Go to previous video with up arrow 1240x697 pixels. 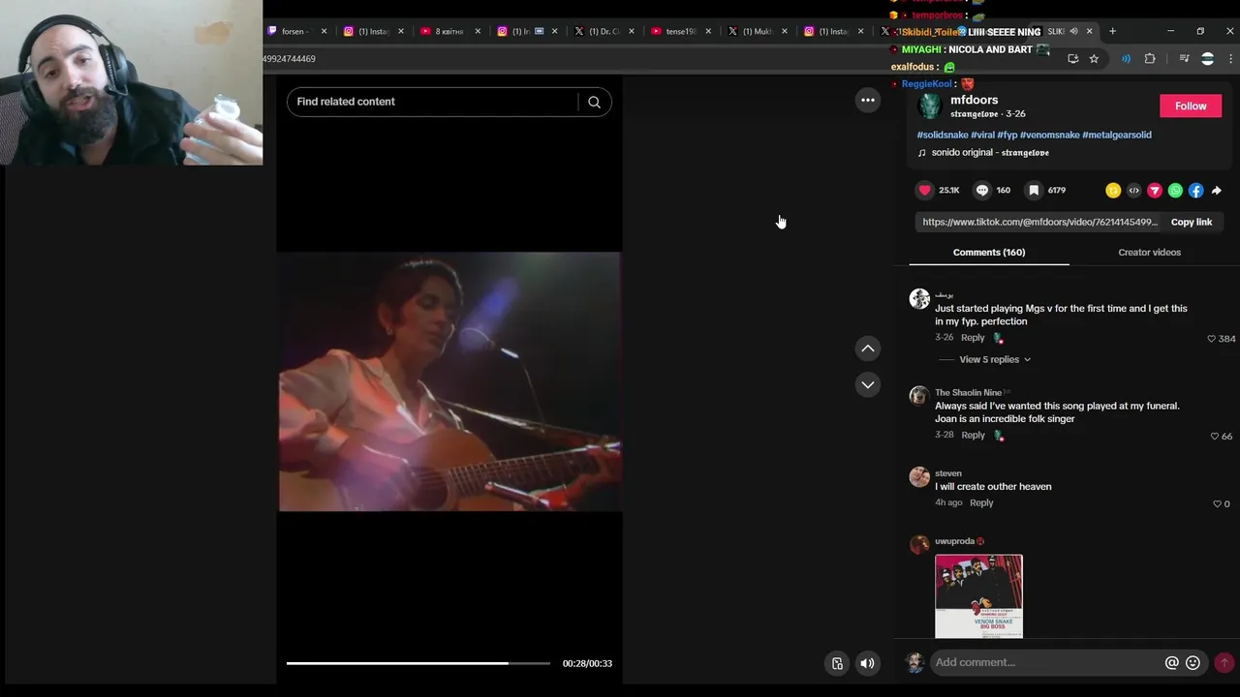tap(868, 348)
